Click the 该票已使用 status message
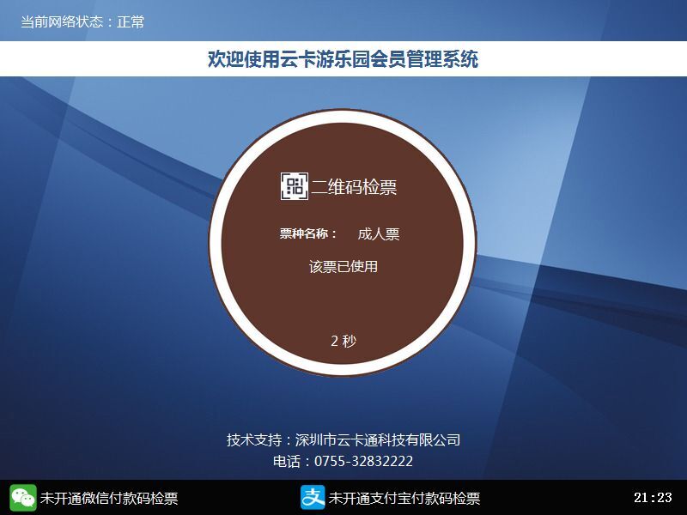Viewport: 687px width, 515px height. [x=343, y=266]
